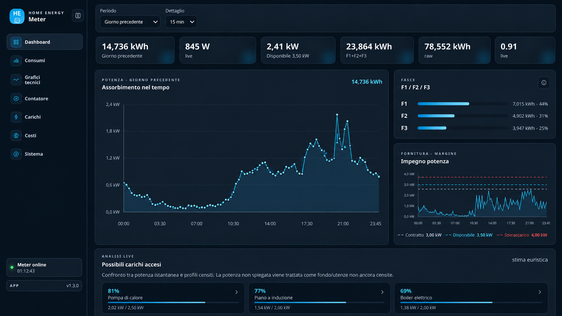Click the 7,015 kWh - 44% value

click(x=530, y=104)
